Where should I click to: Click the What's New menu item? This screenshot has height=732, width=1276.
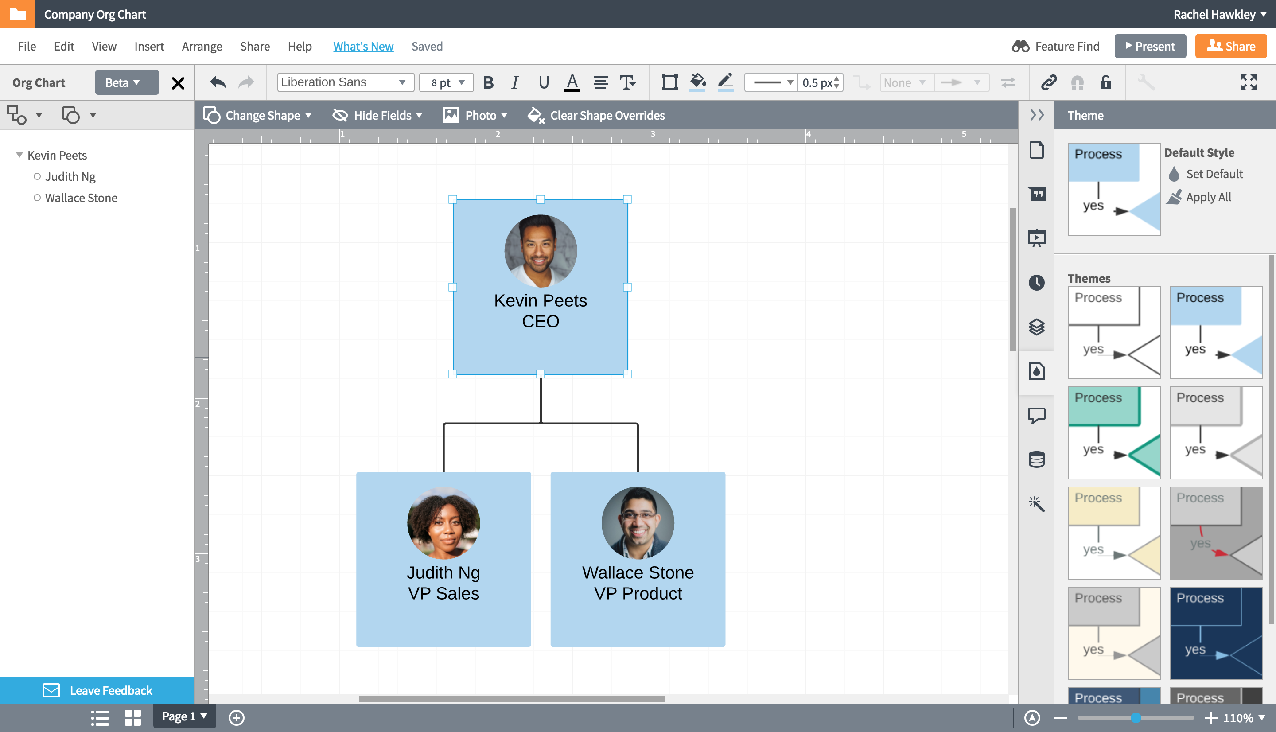363,46
